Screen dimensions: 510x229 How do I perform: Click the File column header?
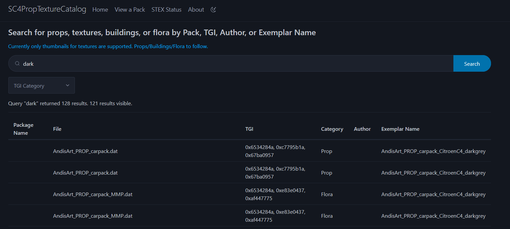click(57, 129)
